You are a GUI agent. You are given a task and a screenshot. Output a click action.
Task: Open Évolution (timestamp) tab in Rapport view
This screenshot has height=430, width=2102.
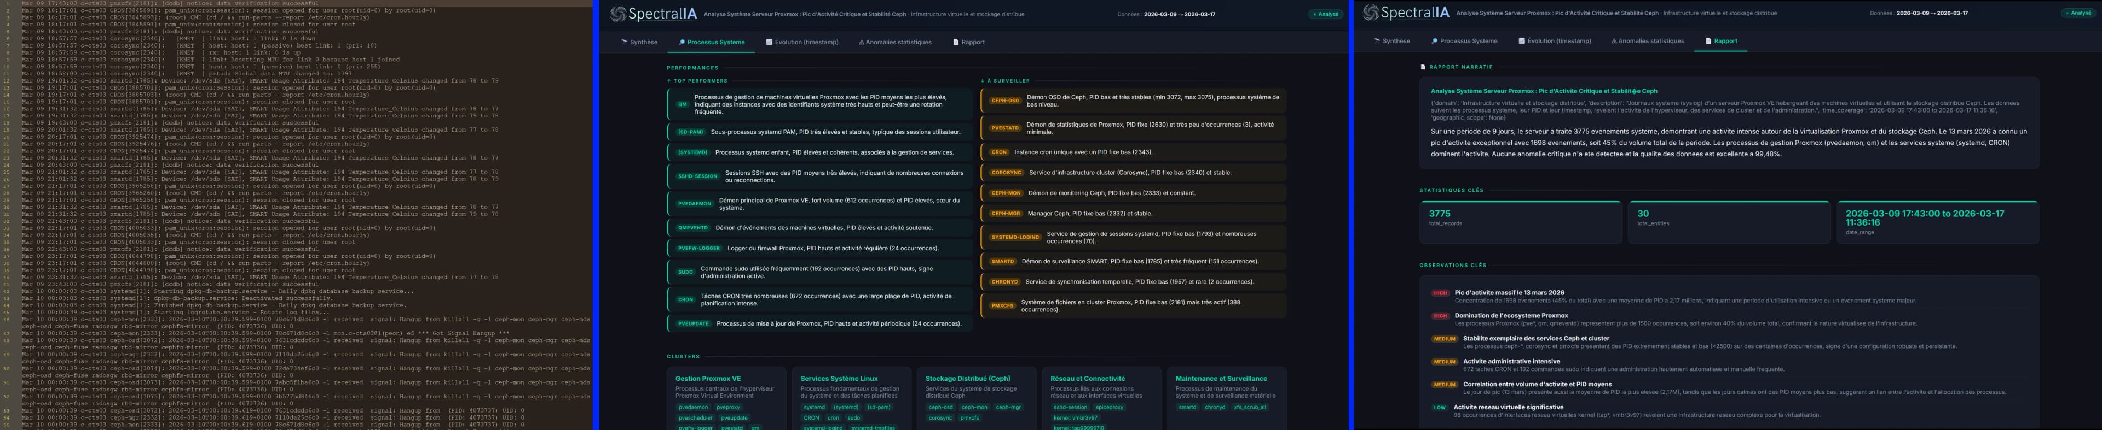(1555, 41)
